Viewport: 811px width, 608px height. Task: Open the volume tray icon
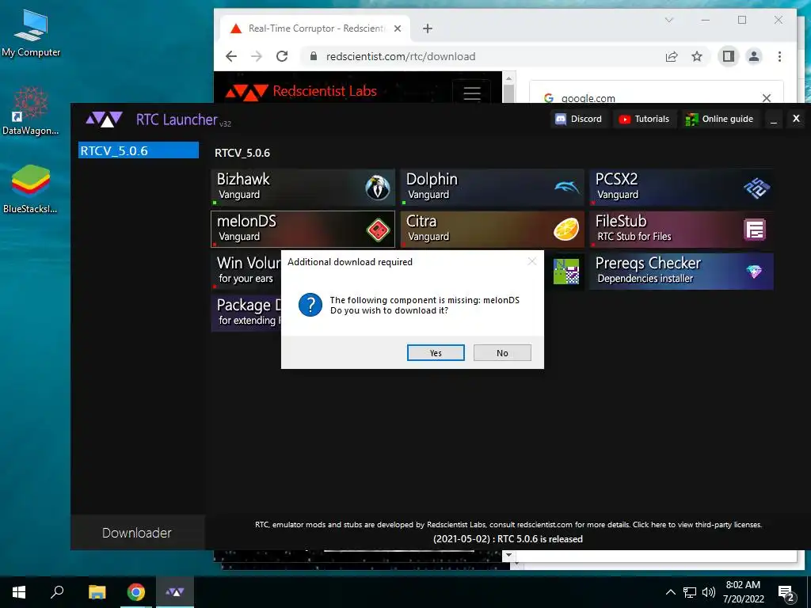click(x=709, y=592)
